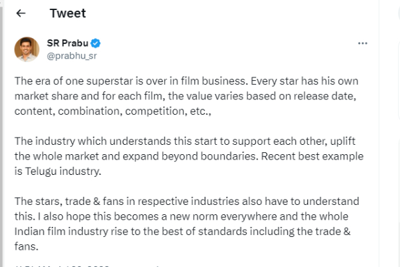
Task: Click the tweet's first paragraph
Action: tap(186, 98)
